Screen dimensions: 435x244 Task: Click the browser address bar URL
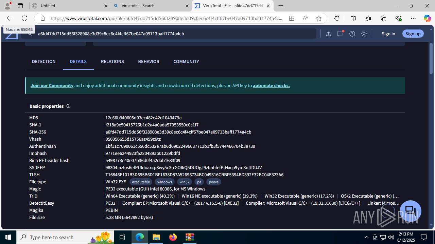tap(167, 18)
